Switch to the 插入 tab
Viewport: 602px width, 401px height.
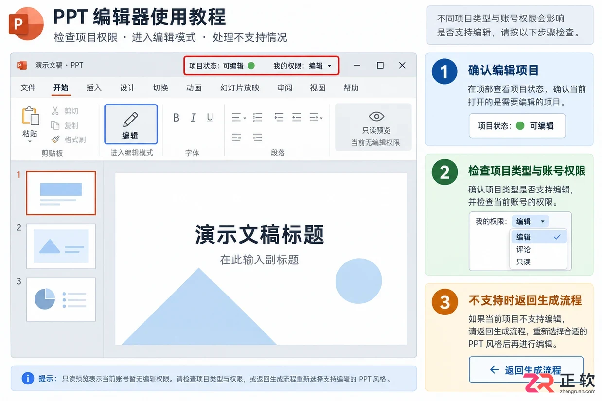pos(94,87)
